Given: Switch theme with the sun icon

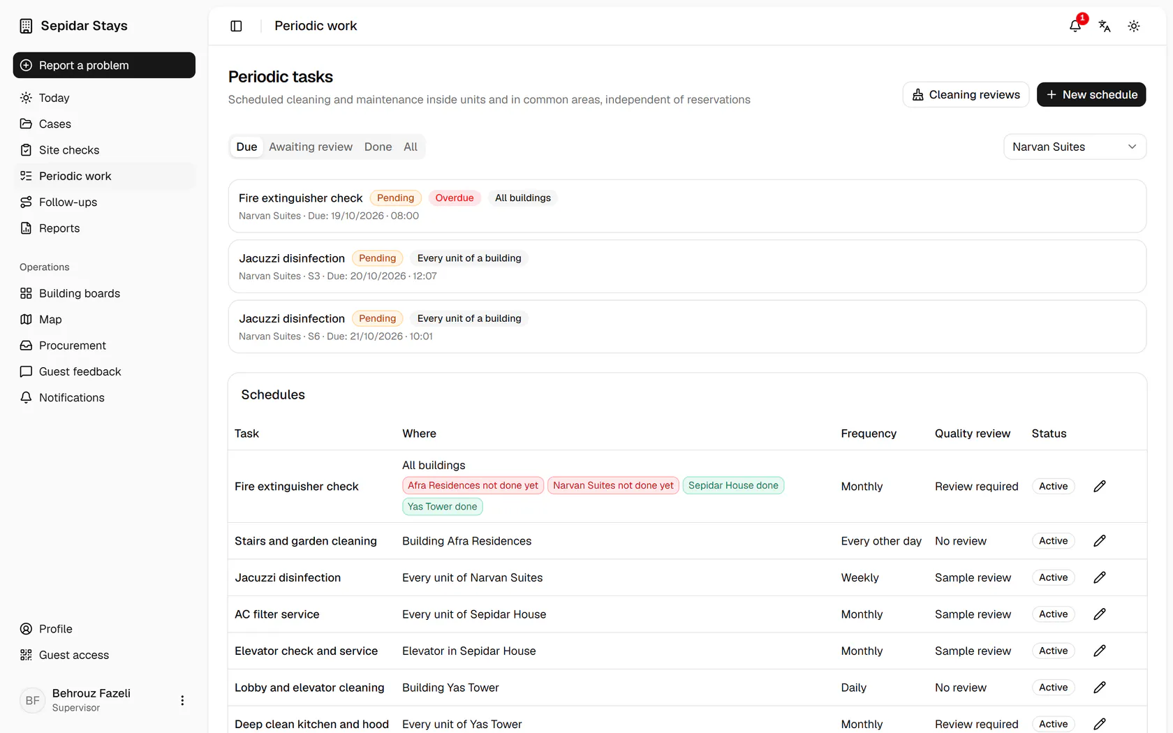Looking at the screenshot, I should (x=1134, y=26).
